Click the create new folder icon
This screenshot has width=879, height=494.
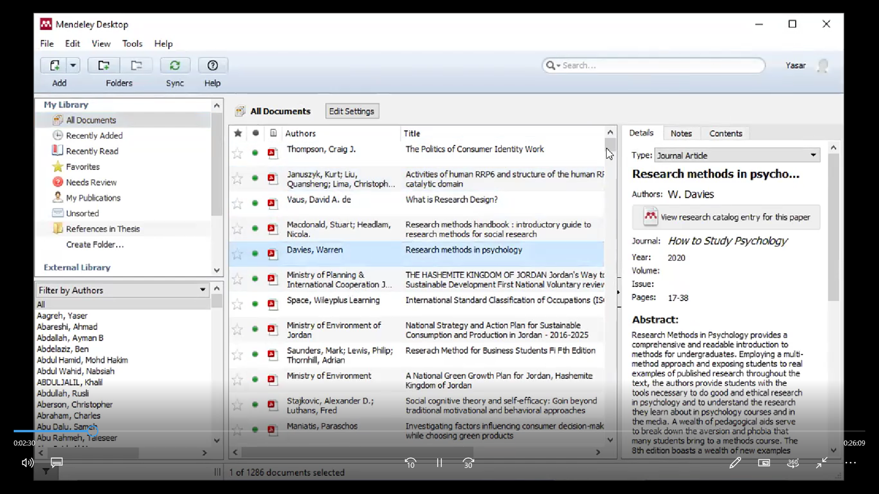click(103, 65)
